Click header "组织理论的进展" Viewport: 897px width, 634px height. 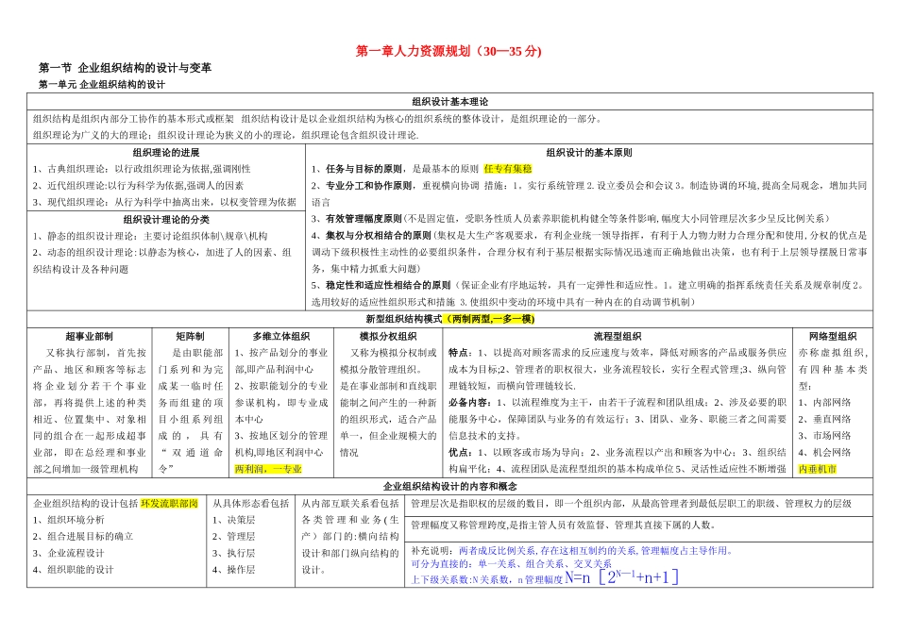166,152
